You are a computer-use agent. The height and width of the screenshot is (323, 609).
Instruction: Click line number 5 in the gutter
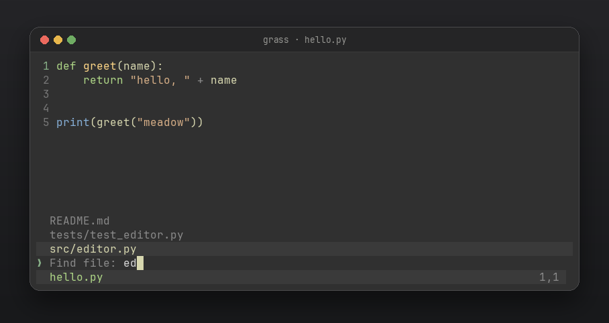coord(46,122)
